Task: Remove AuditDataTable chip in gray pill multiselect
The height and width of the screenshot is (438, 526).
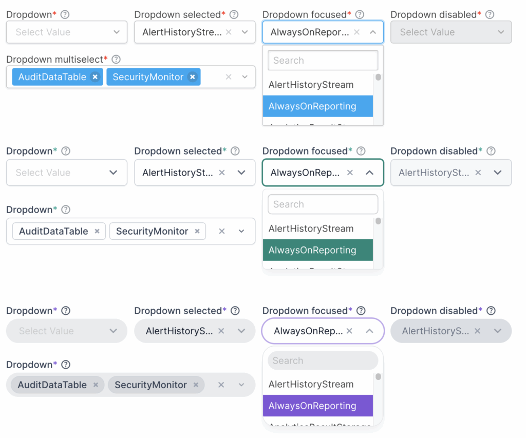Action: [x=96, y=385]
